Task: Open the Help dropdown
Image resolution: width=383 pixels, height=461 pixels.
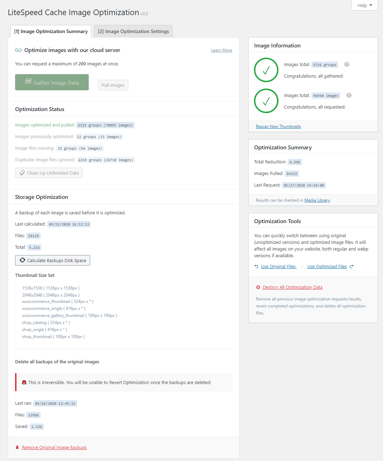Action: [x=364, y=5]
